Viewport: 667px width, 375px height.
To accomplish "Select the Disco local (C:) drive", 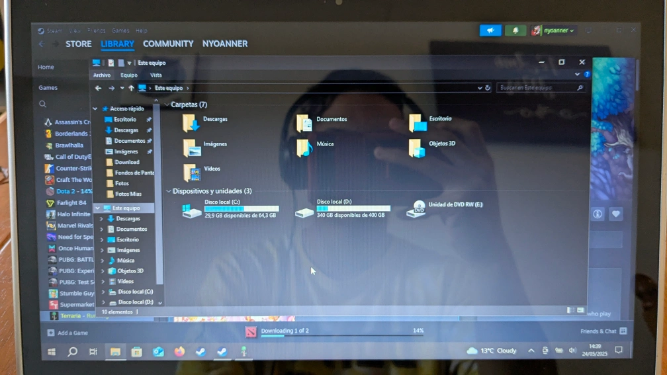I will [x=230, y=209].
